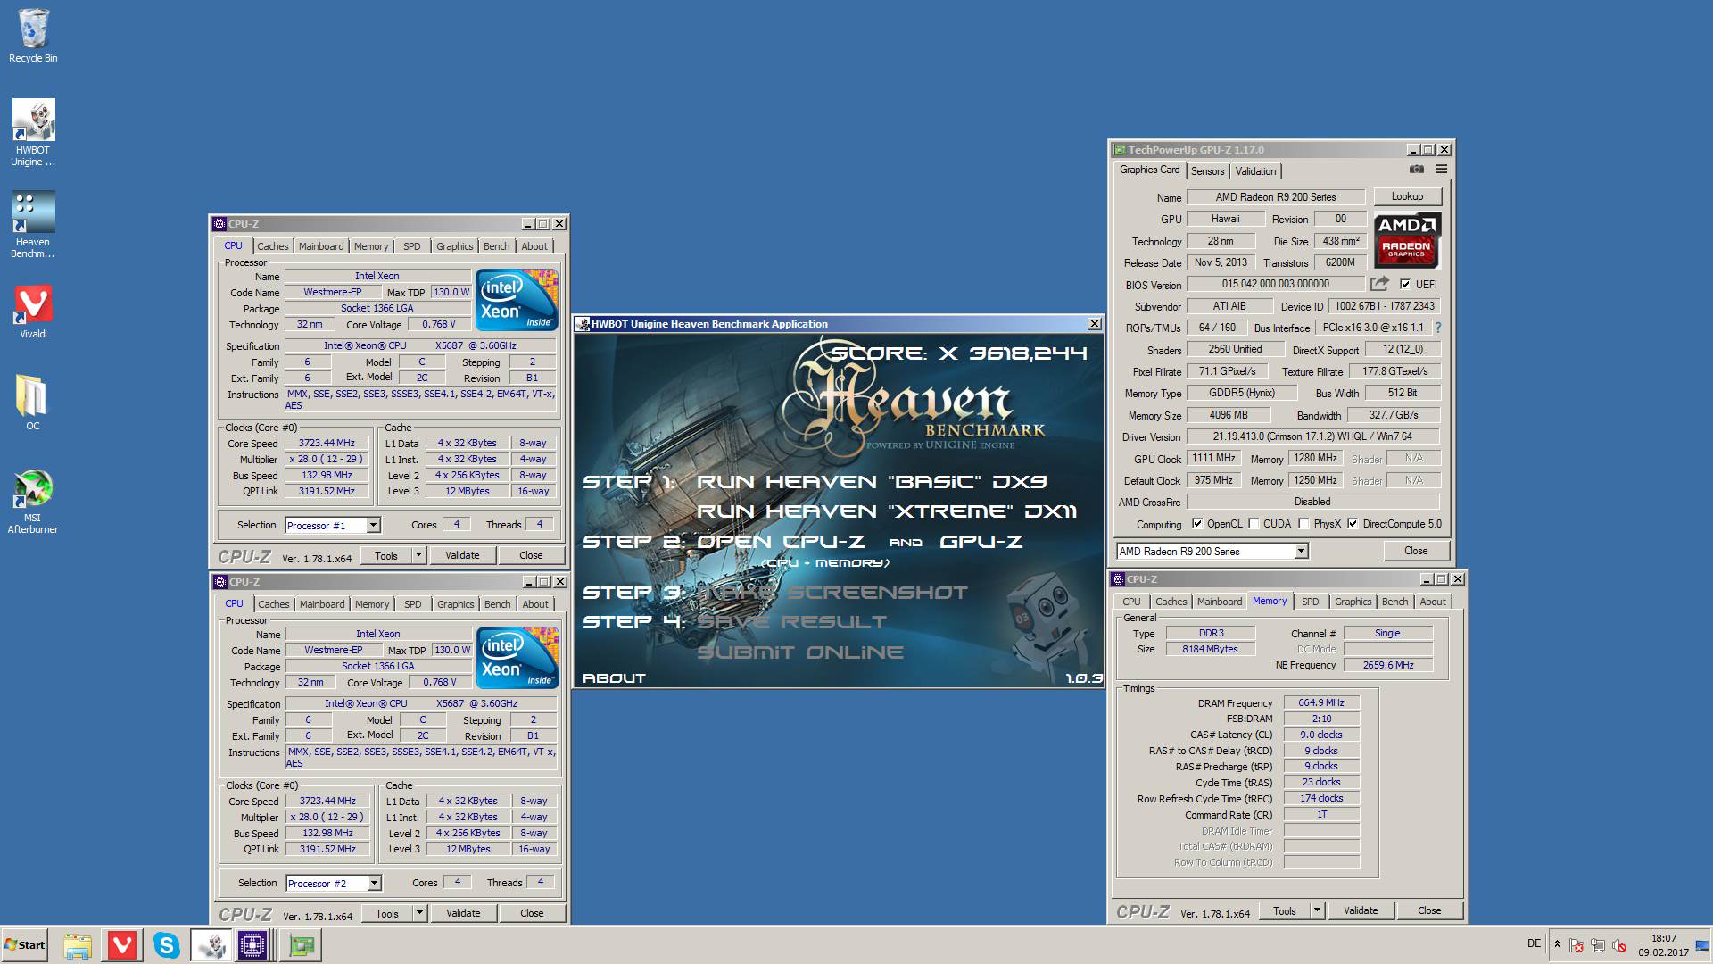The image size is (1713, 964).
Task: Open About tab in bottom-left CPU-Z window
Action: tap(535, 604)
